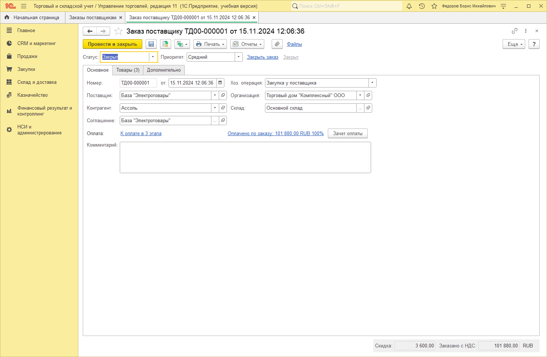Go forward with right arrow button

click(103, 31)
